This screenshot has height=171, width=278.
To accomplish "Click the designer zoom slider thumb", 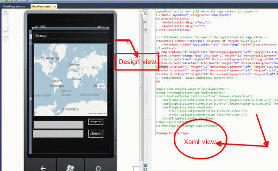I will click(x=5, y=32).
